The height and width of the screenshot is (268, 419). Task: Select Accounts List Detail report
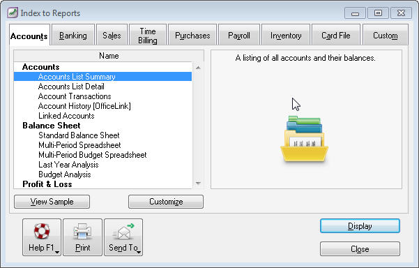tap(103, 87)
